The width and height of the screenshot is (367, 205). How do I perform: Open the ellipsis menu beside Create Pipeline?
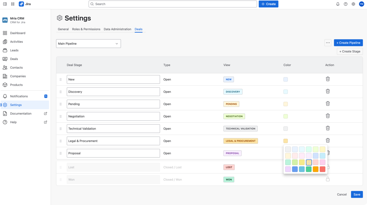(x=328, y=43)
